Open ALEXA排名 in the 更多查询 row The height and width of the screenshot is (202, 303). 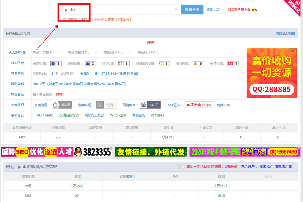pyautogui.click(x=45, y=115)
